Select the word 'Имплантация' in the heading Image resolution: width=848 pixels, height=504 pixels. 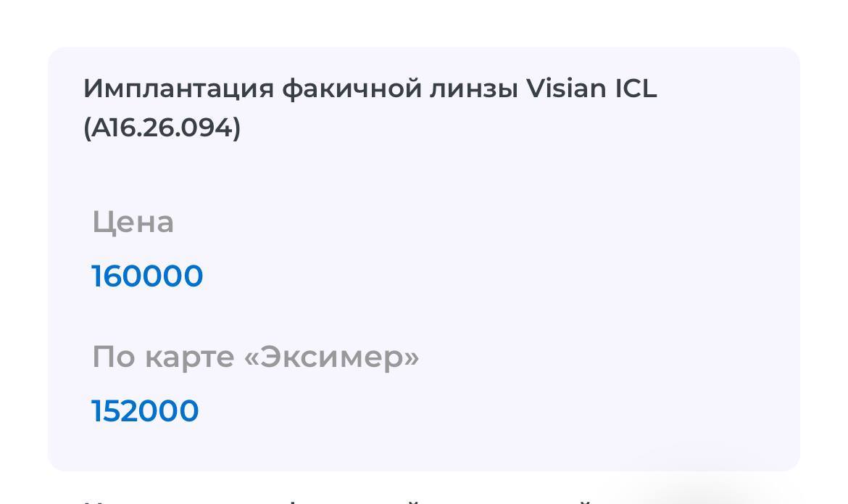tap(178, 88)
